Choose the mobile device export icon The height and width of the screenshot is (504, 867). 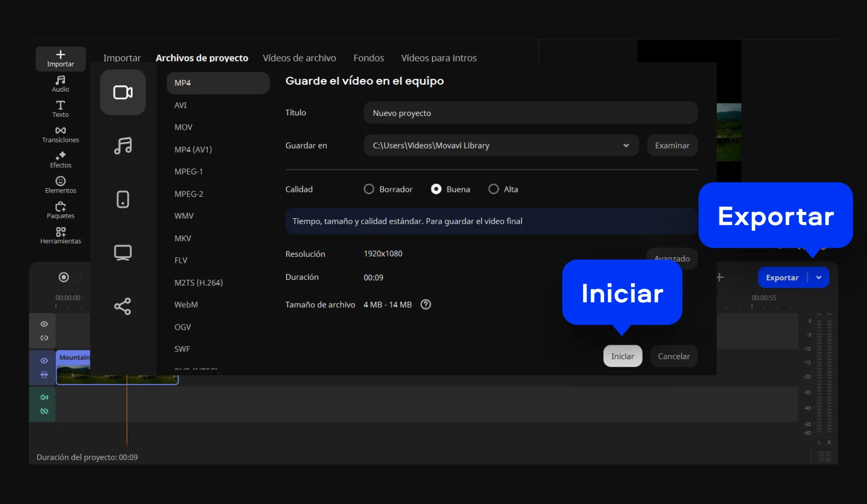coord(123,199)
